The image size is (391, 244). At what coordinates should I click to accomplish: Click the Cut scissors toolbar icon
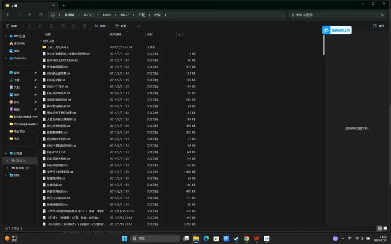coord(30,26)
